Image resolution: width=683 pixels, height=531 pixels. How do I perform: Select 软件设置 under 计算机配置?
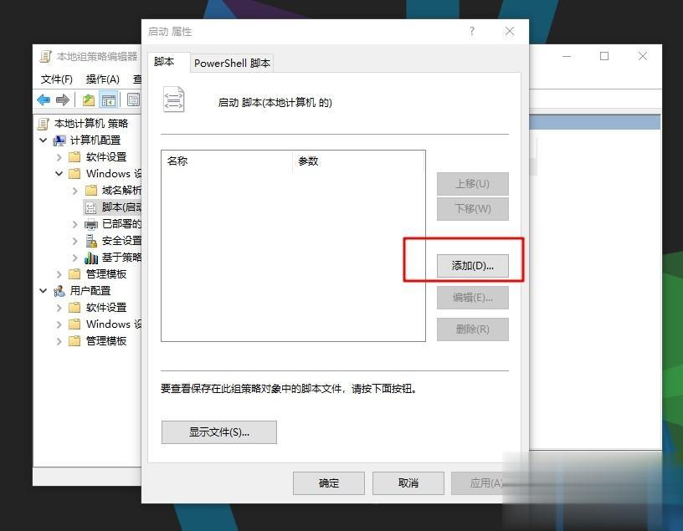coord(105,157)
